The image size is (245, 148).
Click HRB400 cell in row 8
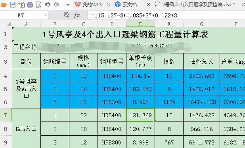112,129
